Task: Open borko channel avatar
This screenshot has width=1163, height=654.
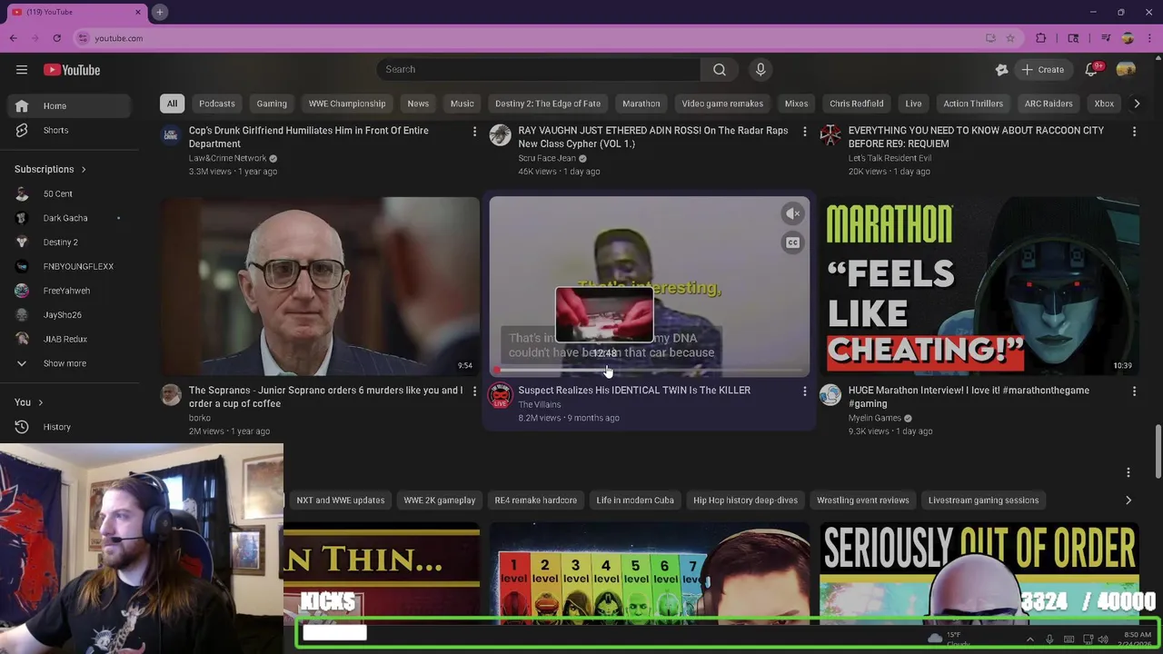Action: (171, 394)
